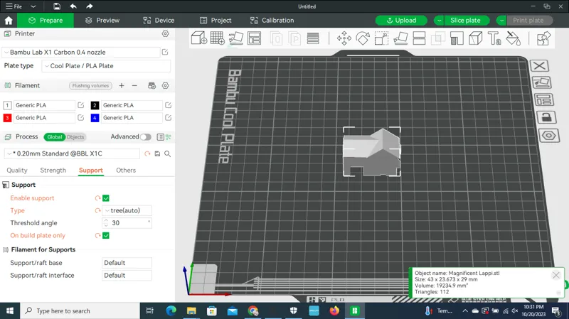Open the Prepare tab
Image resolution: width=569 pixels, height=319 pixels.
tap(46, 21)
